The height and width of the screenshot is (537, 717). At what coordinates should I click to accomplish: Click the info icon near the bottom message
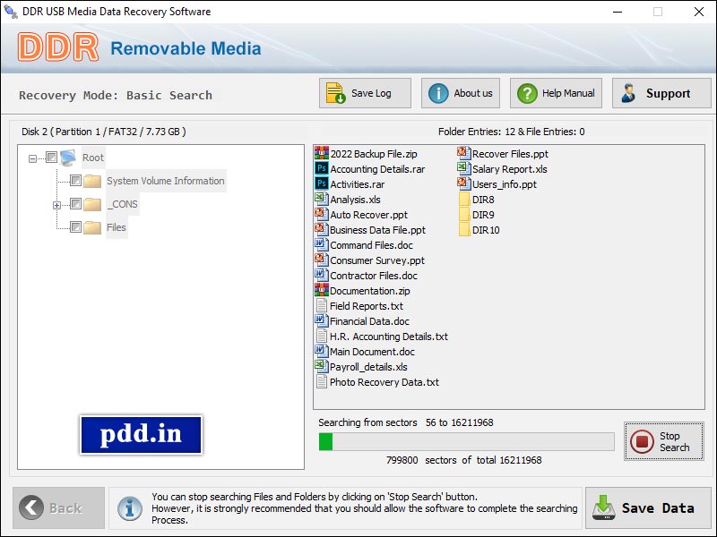coord(131,508)
